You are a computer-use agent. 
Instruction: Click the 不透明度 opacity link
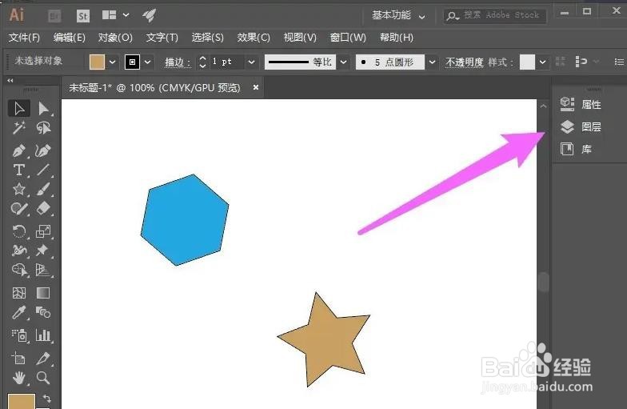point(464,62)
